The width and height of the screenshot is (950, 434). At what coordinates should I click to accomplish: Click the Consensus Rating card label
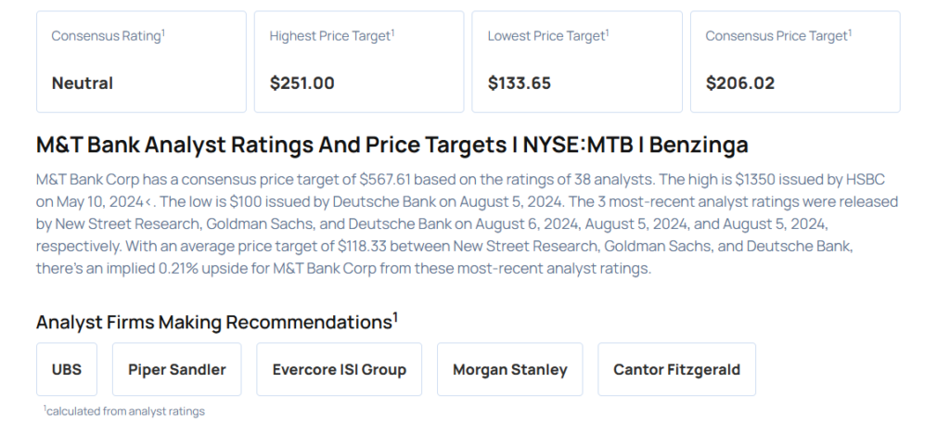tap(108, 36)
